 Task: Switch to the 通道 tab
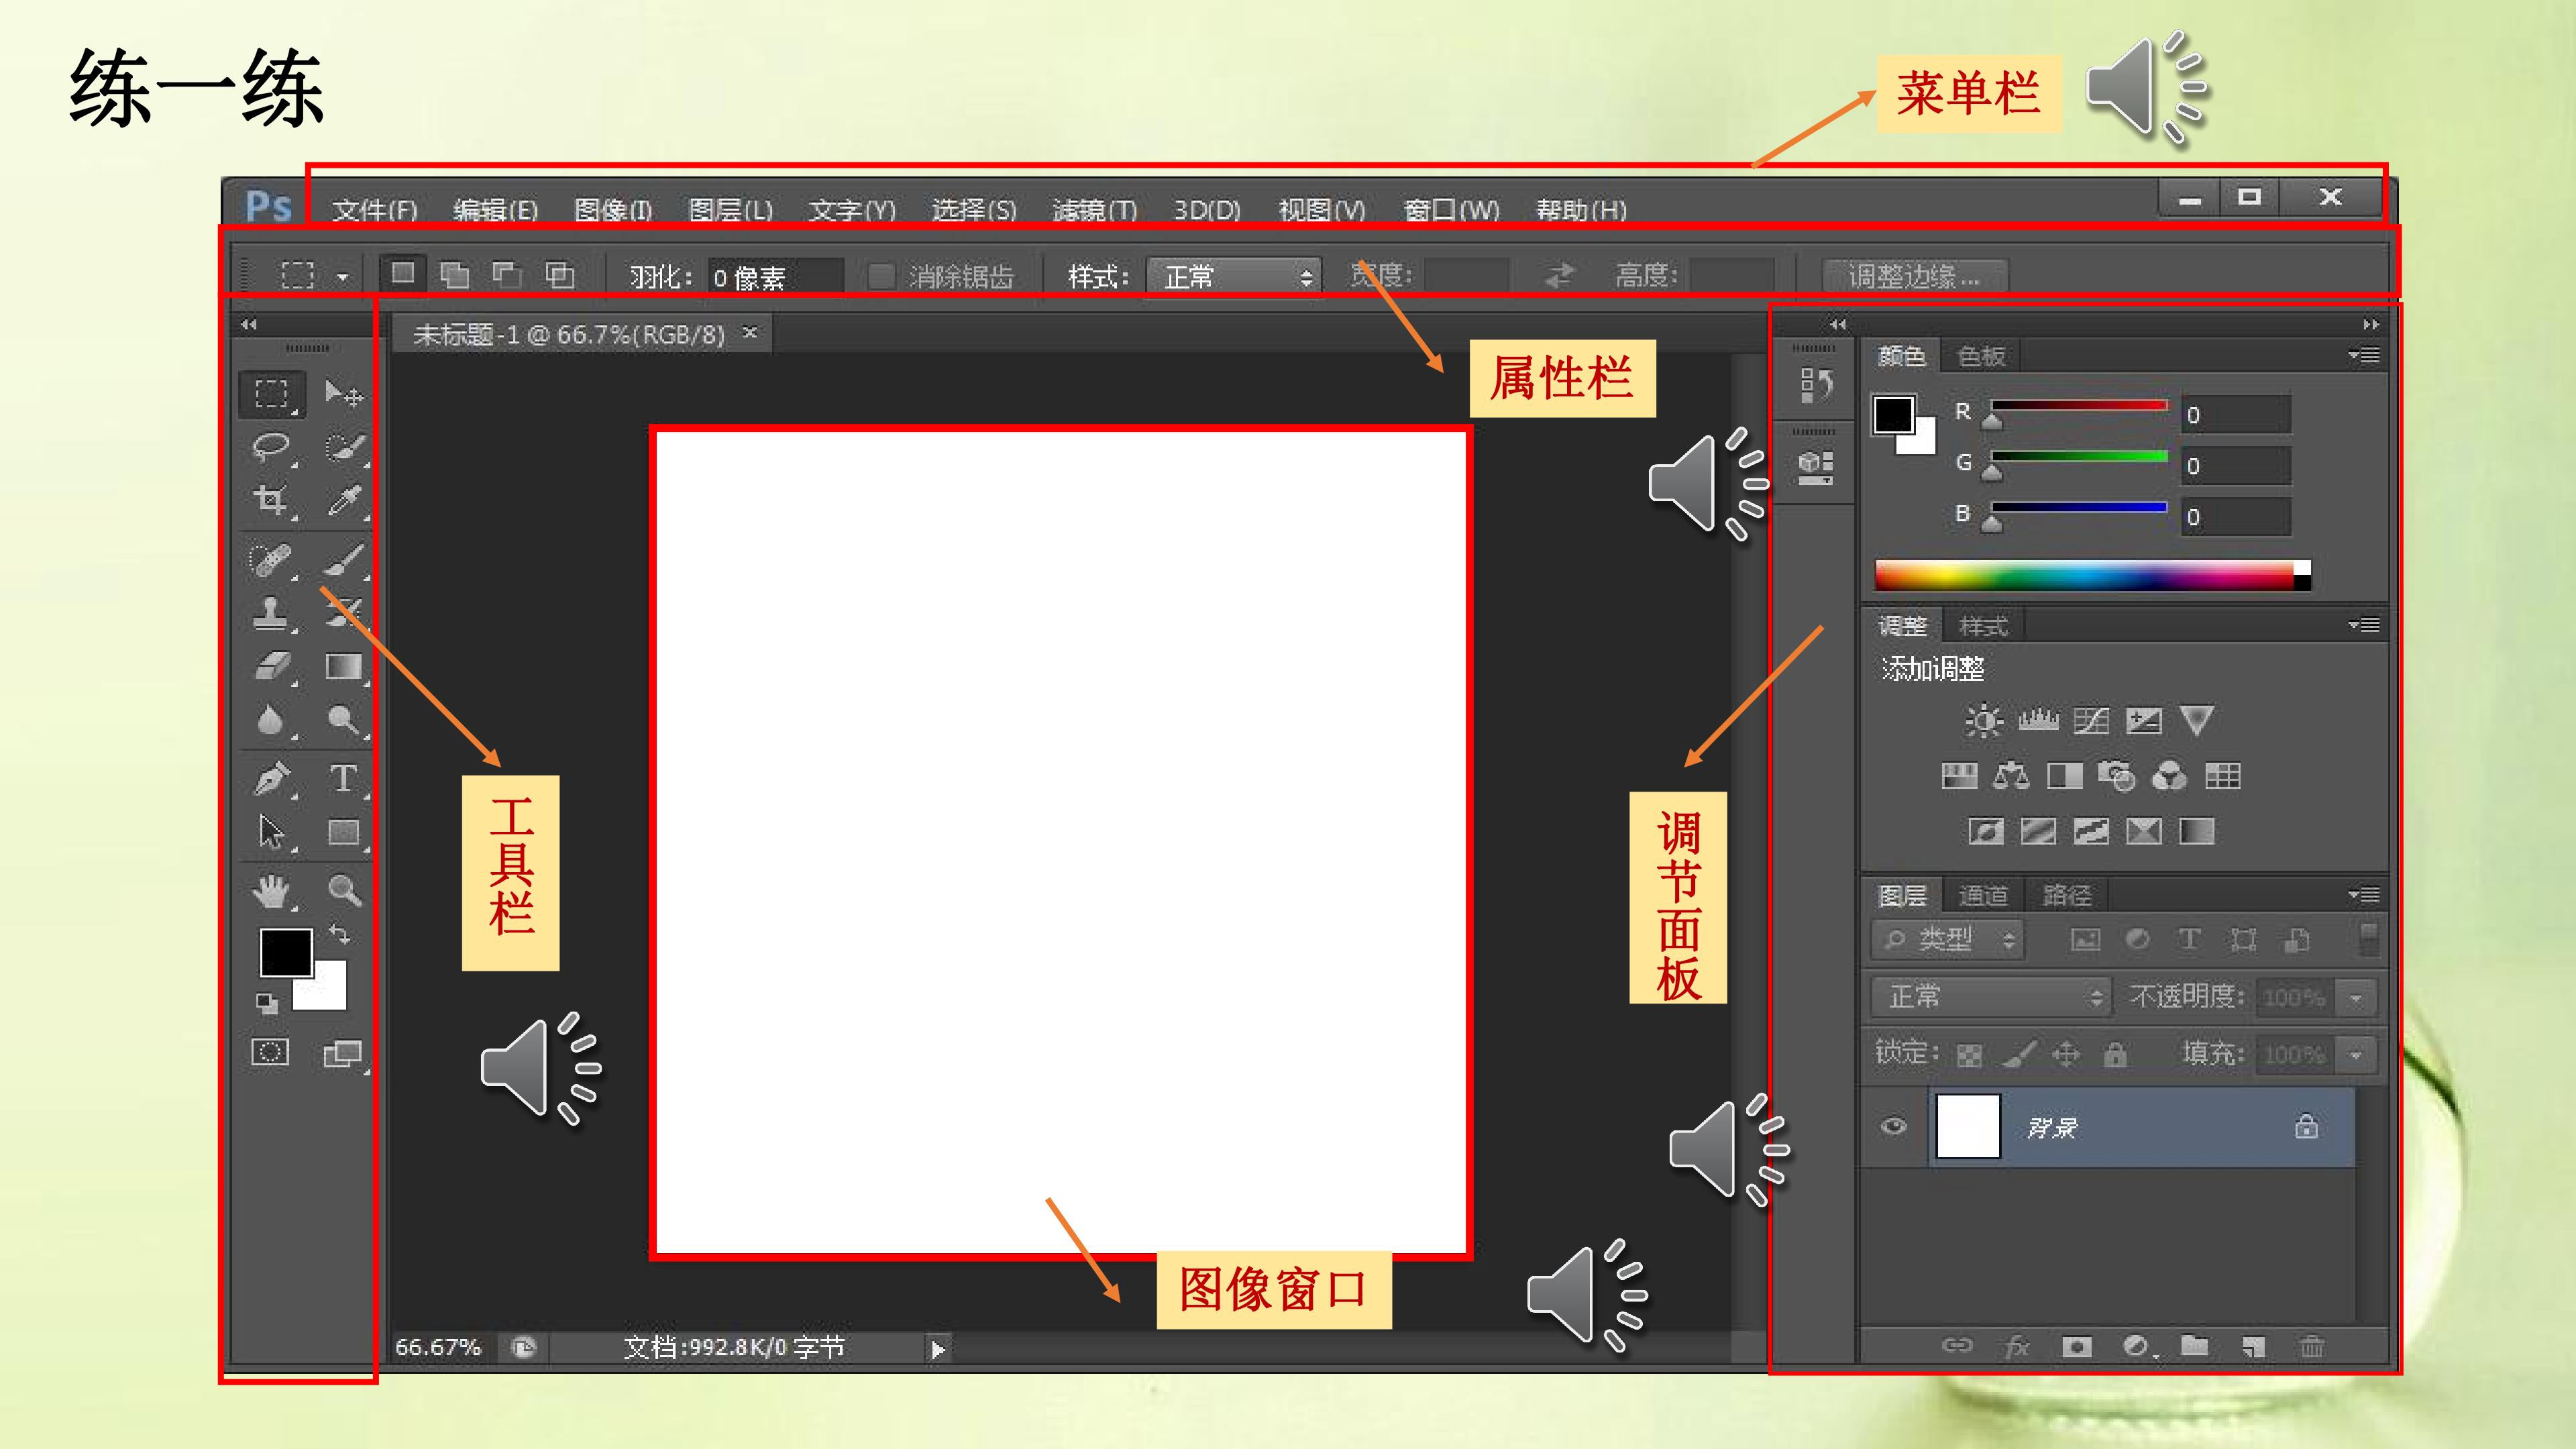click(x=1983, y=895)
